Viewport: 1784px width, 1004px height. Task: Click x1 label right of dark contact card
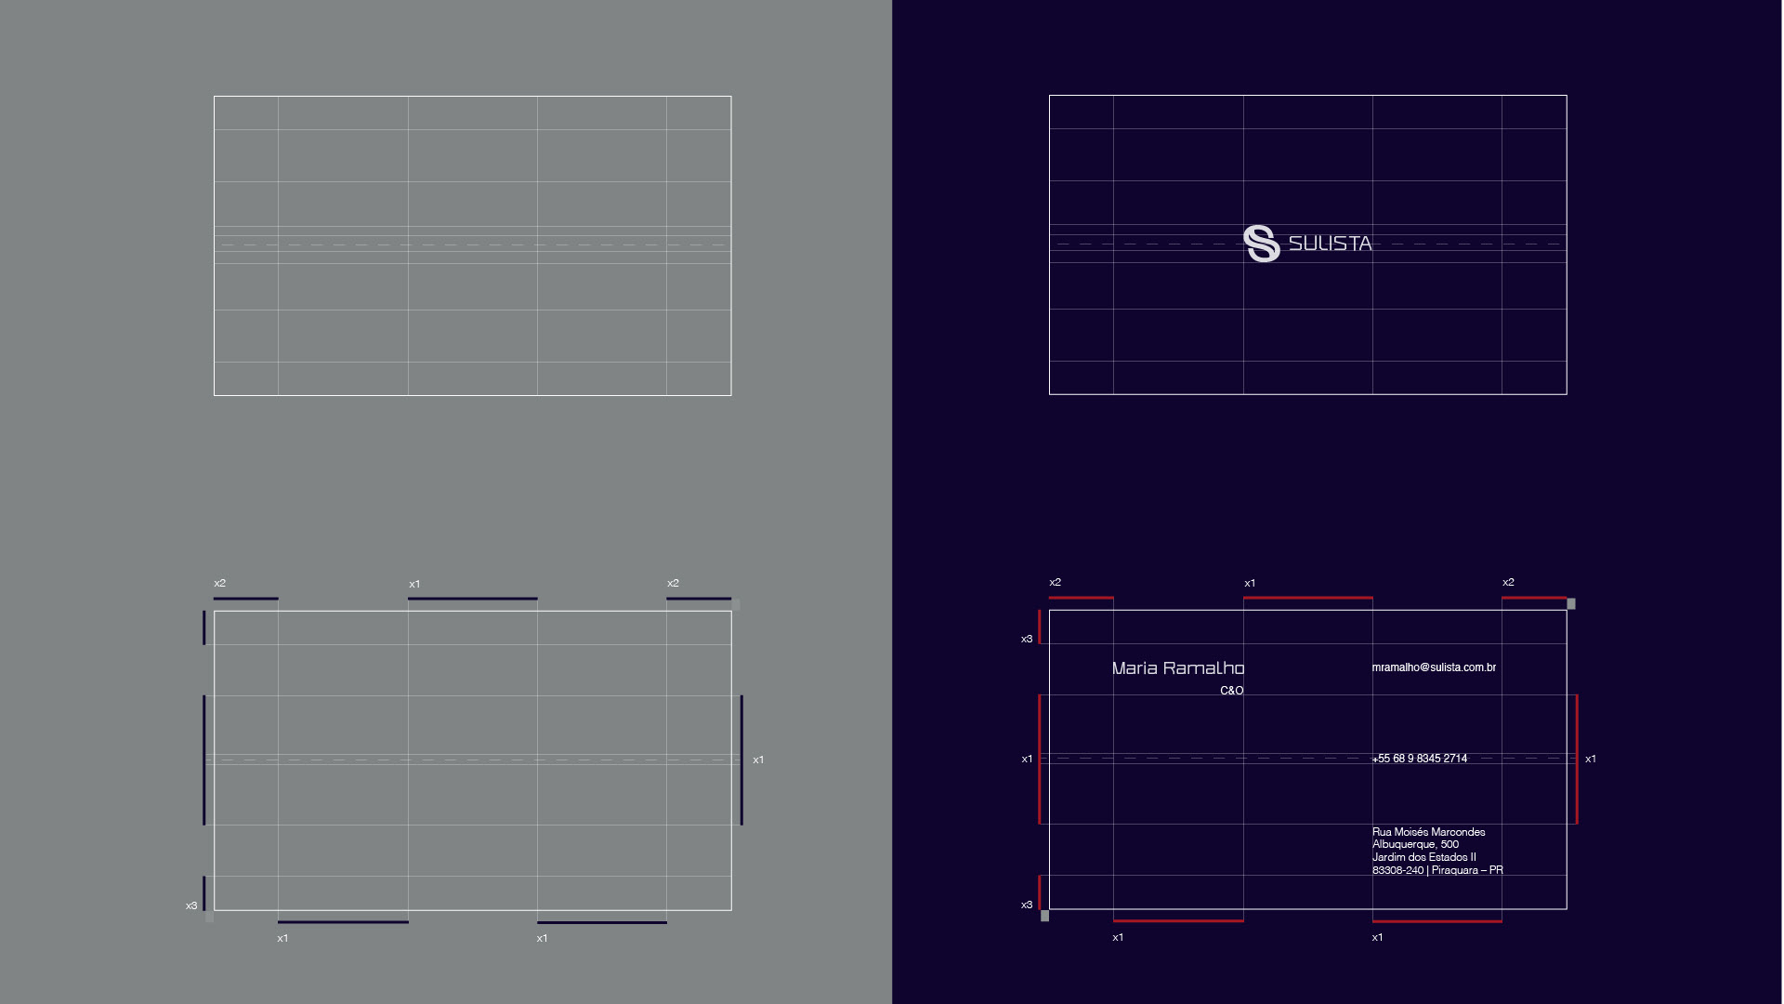(1591, 759)
